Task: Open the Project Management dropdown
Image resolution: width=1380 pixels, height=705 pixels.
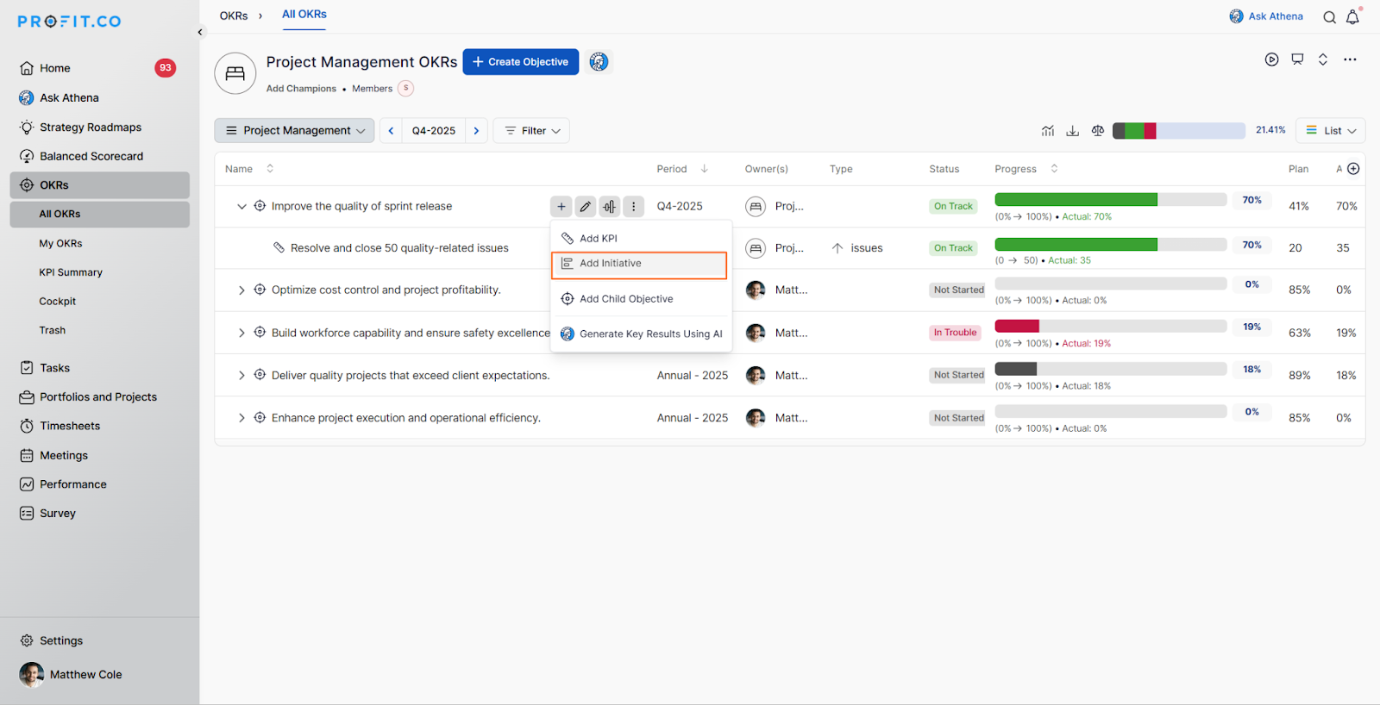Action: pyautogui.click(x=294, y=131)
